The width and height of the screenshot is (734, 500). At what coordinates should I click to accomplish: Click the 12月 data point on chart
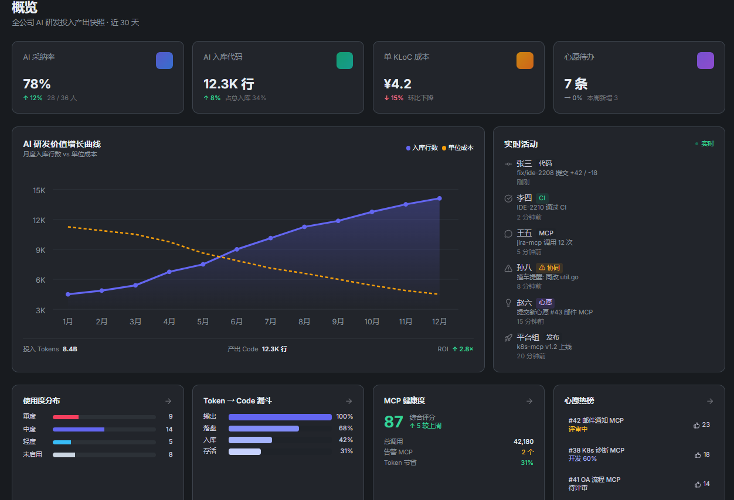click(x=439, y=198)
